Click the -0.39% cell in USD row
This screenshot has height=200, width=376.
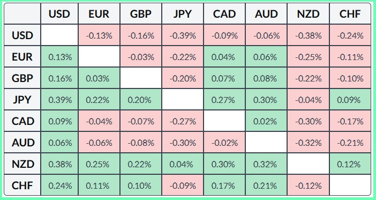[x=183, y=35]
